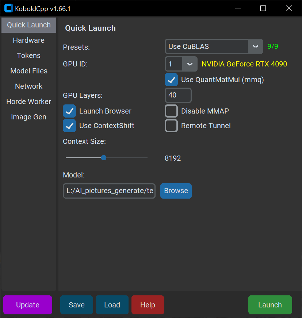Click the GPU Layers input field
Screen dimensions: 302x318
click(178, 95)
